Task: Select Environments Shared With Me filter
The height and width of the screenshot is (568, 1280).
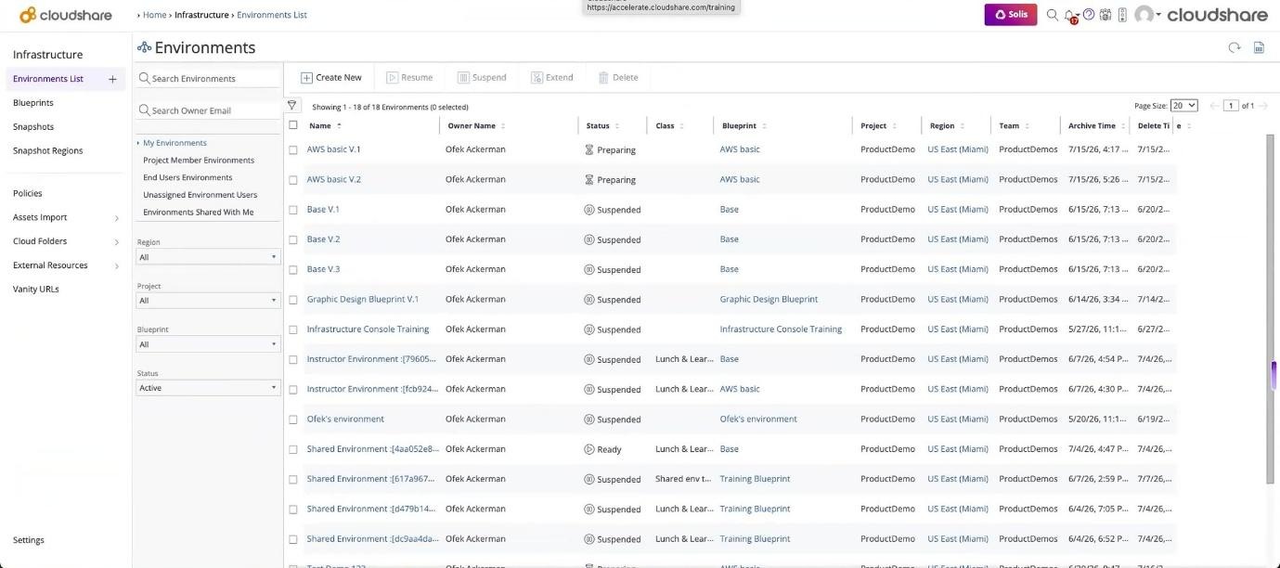Action: point(198,213)
